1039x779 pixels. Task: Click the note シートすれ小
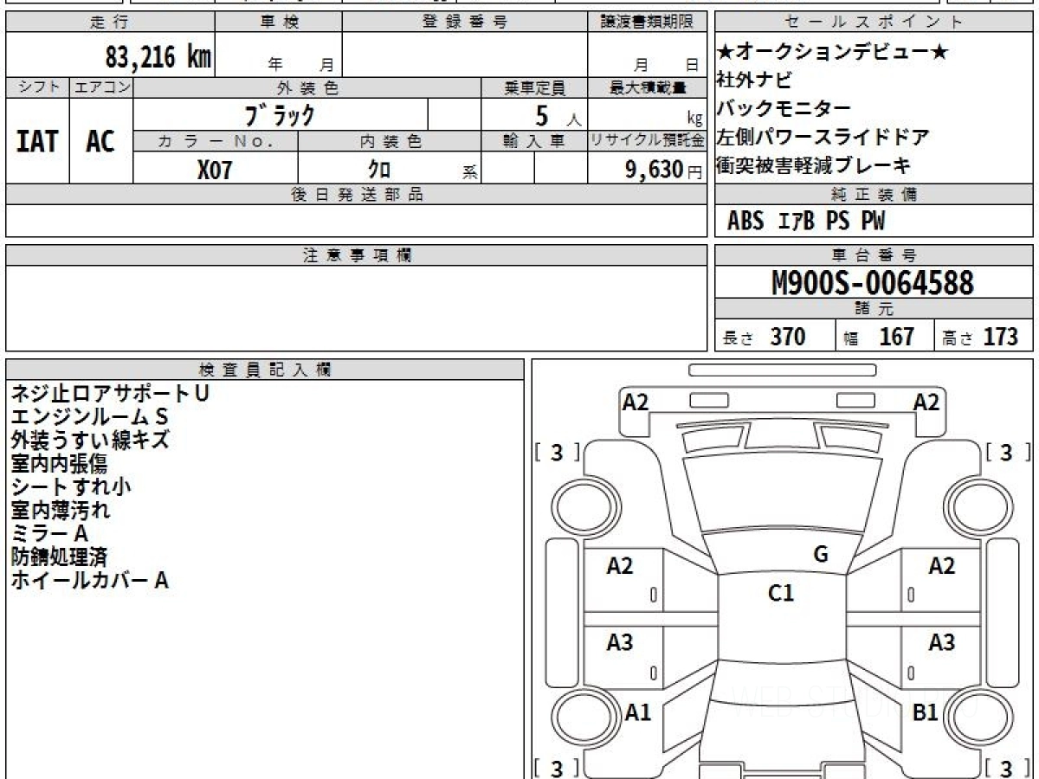tap(71, 486)
